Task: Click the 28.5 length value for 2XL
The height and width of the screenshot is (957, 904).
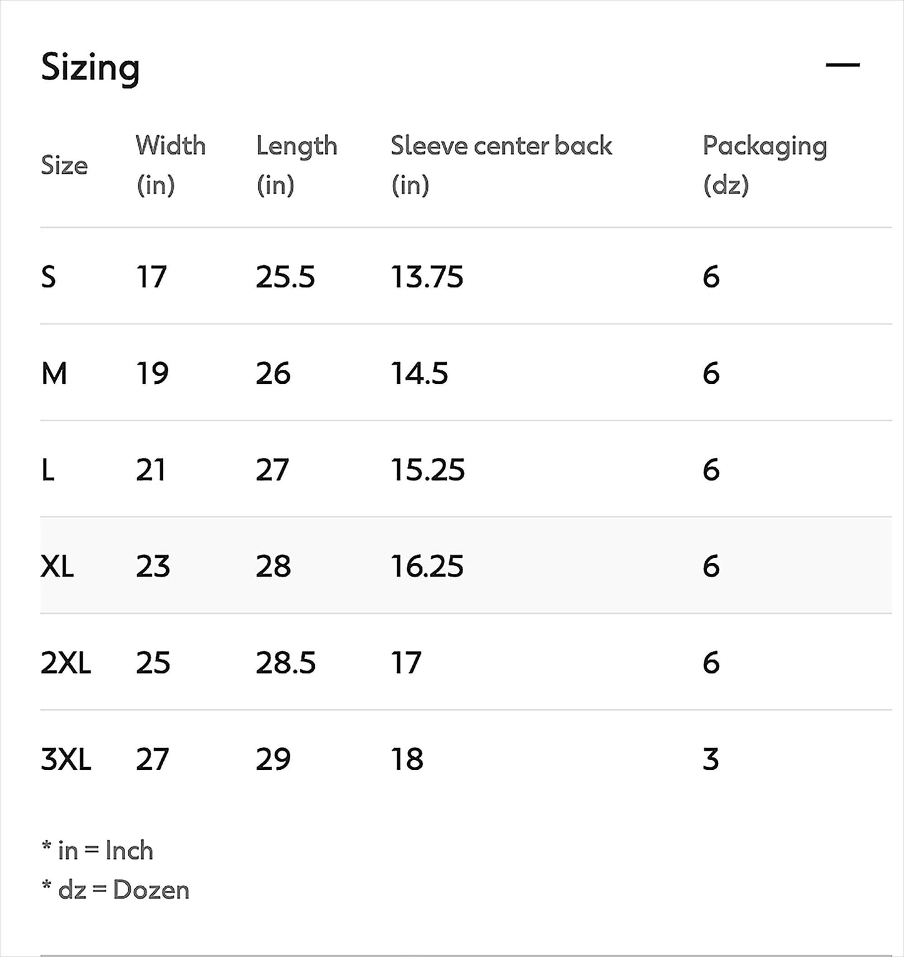Action: pos(286,662)
